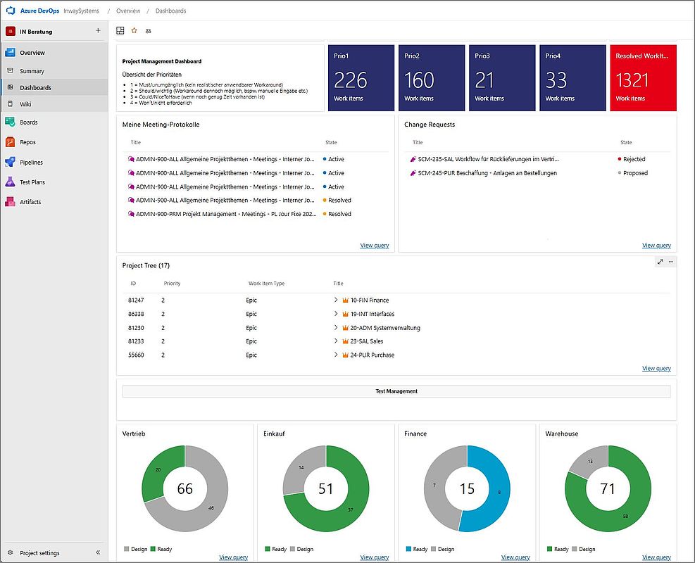
Task: Open Project Tree widget more options menu
Action: pos(671,262)
